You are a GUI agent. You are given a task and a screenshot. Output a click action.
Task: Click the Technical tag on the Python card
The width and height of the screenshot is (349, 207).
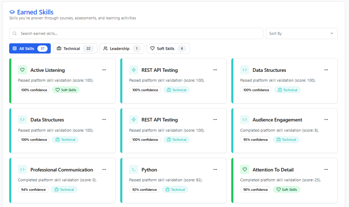tap(175, 190)
